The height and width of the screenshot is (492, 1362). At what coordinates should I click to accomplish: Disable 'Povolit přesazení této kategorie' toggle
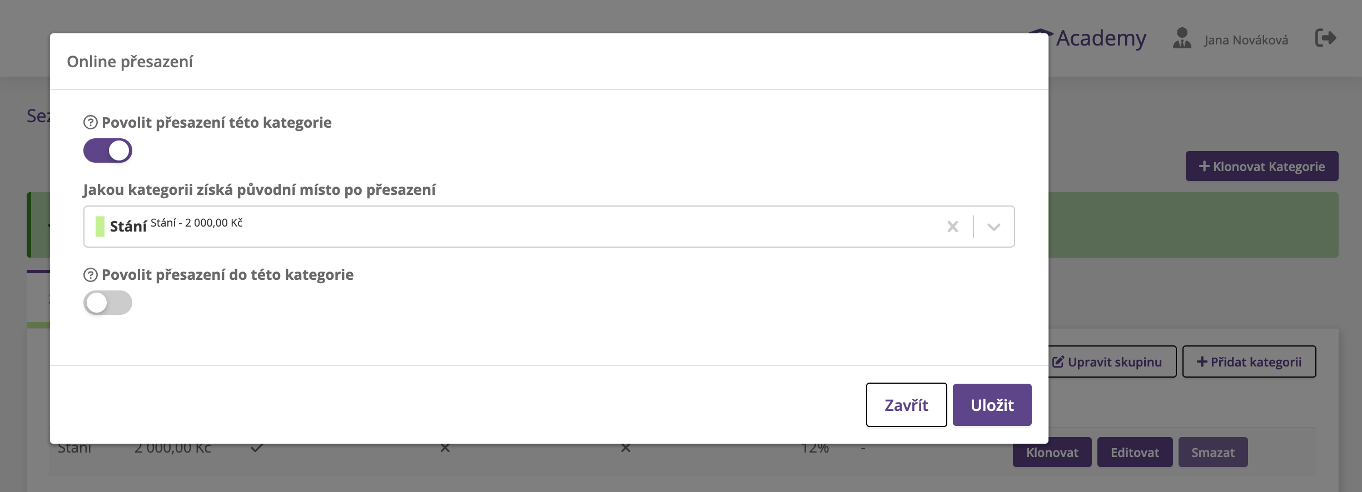click(x=108, y=150)
